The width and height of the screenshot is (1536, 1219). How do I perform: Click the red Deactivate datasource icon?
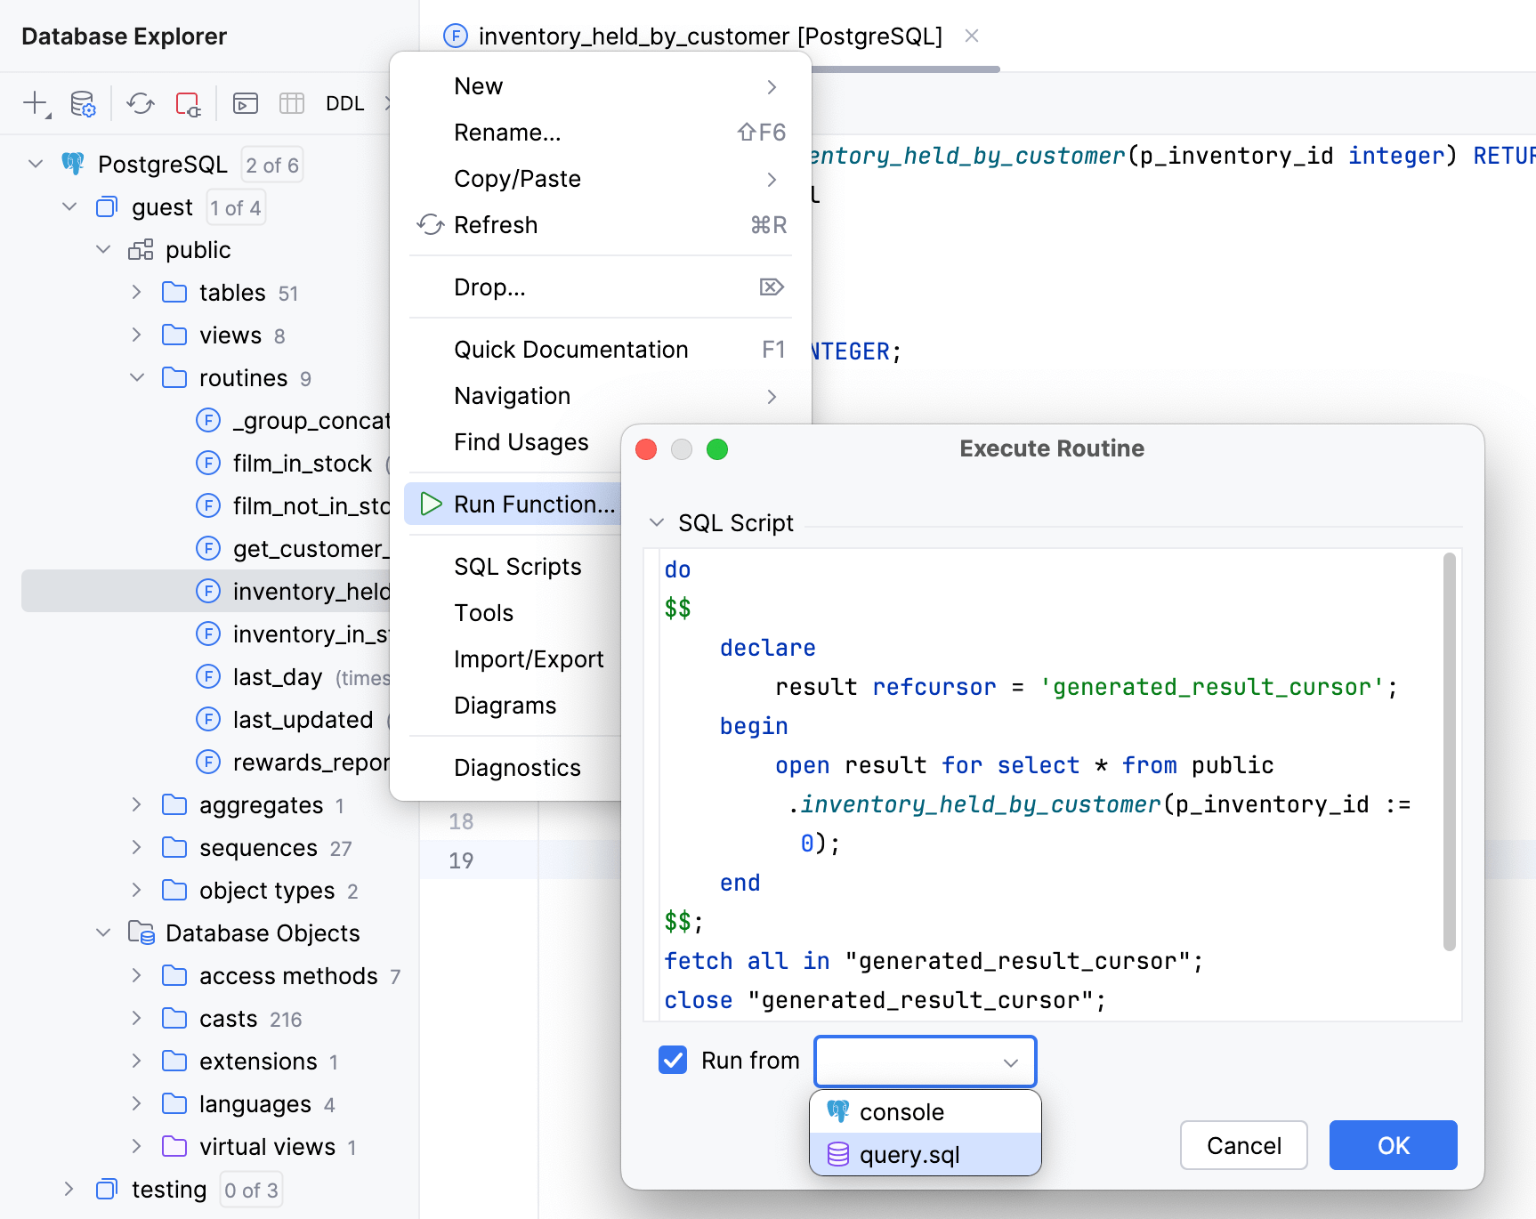[x=188, y=103]
